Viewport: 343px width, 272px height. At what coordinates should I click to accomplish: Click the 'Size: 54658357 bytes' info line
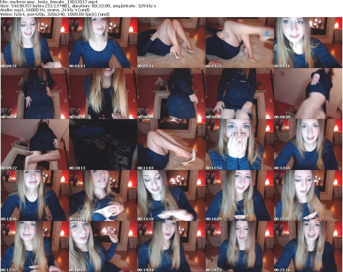pyautogui.click(x=78, y=6)
